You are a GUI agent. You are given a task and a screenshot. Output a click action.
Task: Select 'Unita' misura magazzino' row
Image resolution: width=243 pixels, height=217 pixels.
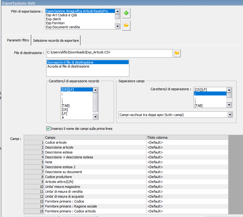click(95, 187)
